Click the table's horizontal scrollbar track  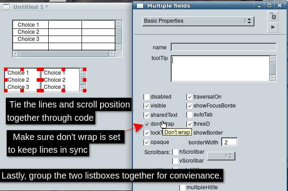point(64,54)
